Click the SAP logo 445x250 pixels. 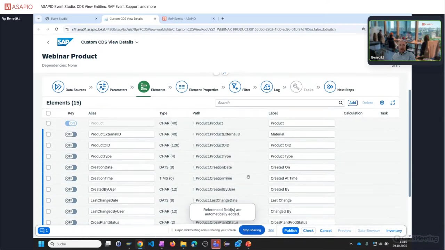[x=65, y=42]
